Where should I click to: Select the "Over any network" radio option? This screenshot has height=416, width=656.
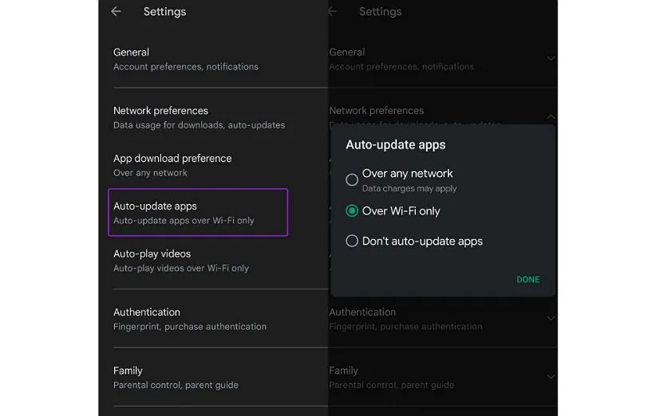click(x=352, y=180)
